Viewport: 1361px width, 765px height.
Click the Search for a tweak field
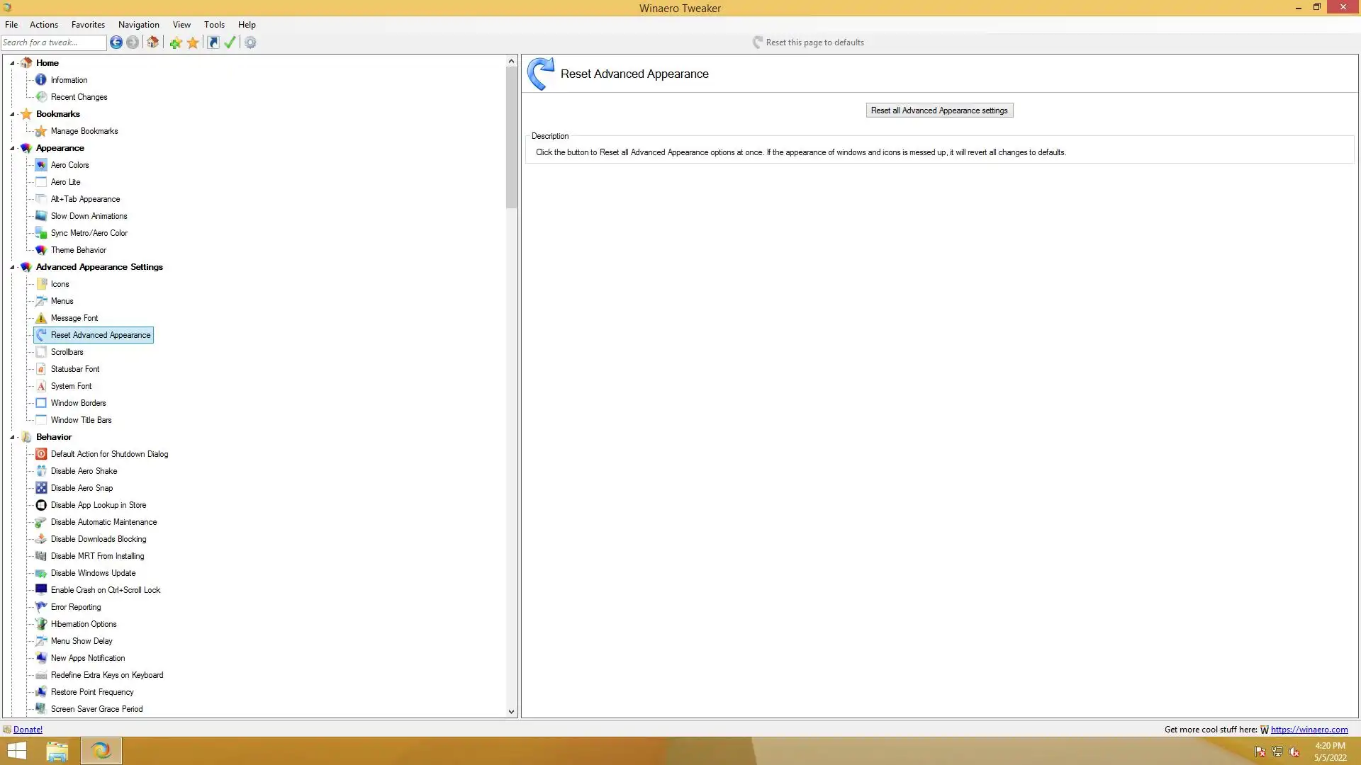click(x=53, y=42)
